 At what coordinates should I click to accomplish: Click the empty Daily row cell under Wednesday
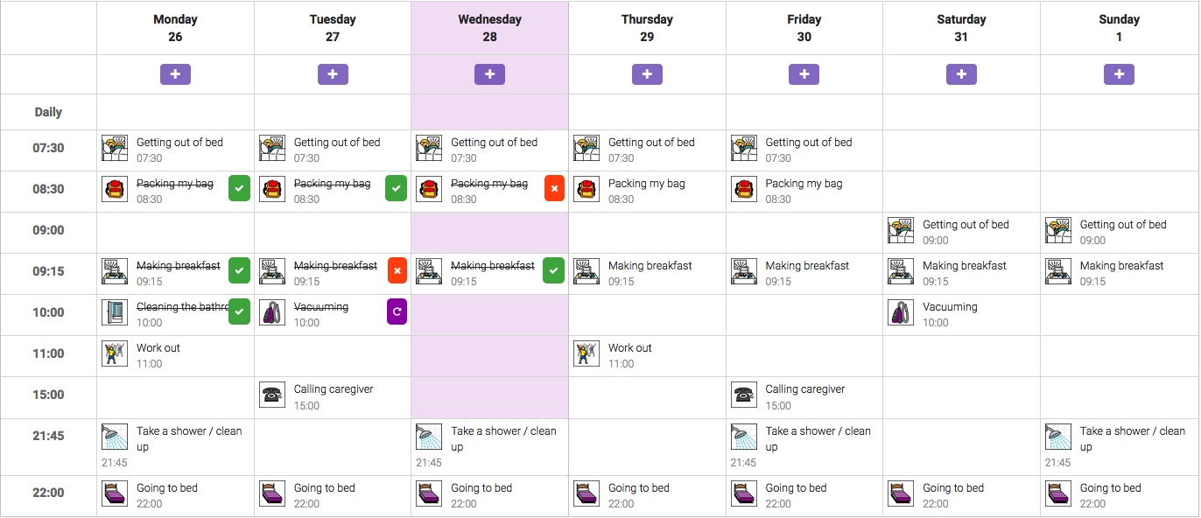click(489, 112)
